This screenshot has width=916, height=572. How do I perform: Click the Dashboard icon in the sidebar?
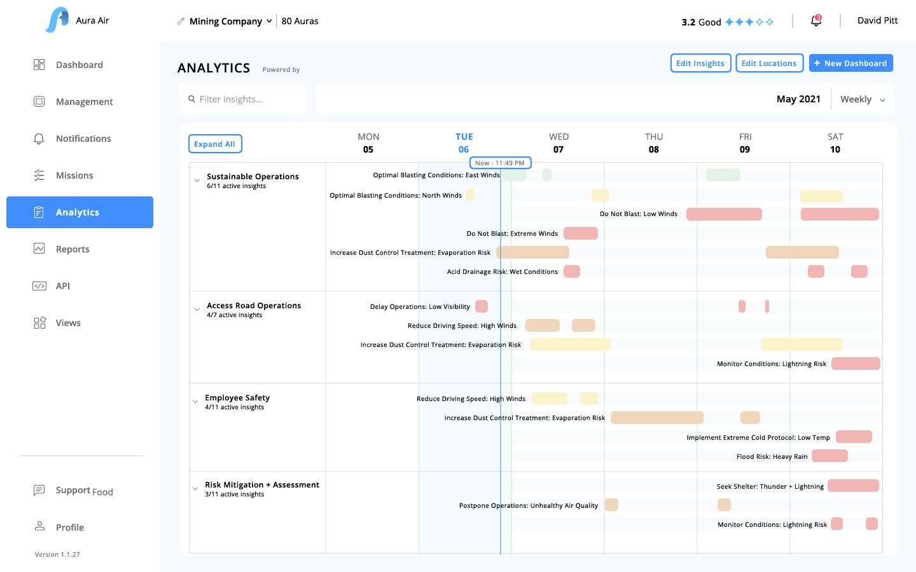coord(39,64)
